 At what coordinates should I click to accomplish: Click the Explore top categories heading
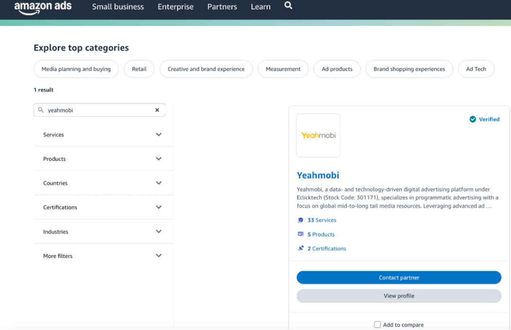click(x=81, y=48)
